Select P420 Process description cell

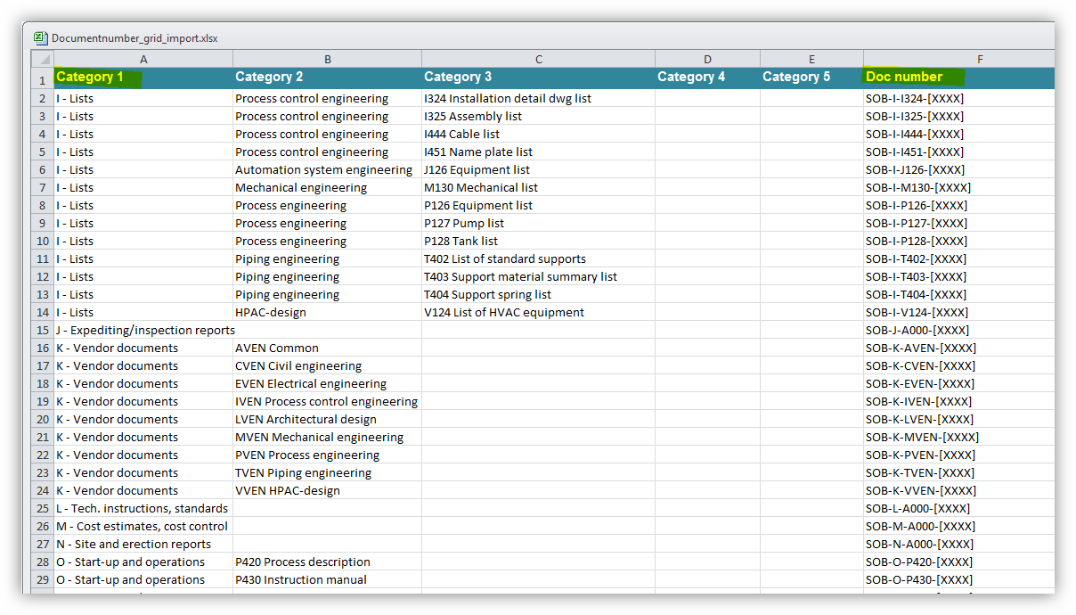pos(327,562)
